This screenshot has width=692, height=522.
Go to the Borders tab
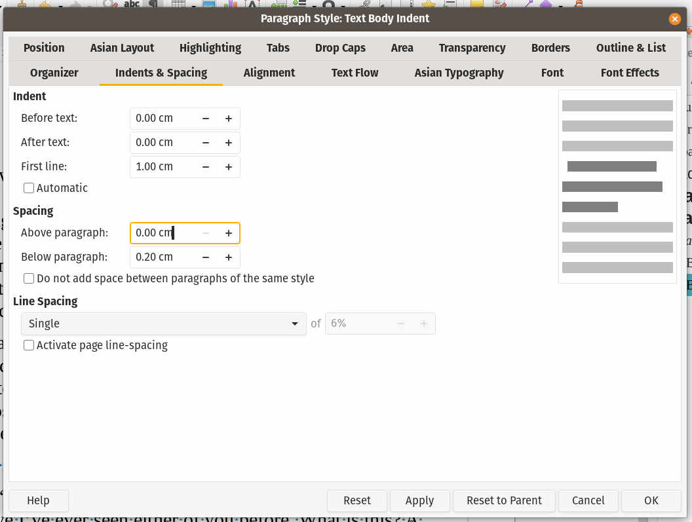pyautogui.click(x=550, y=48)
